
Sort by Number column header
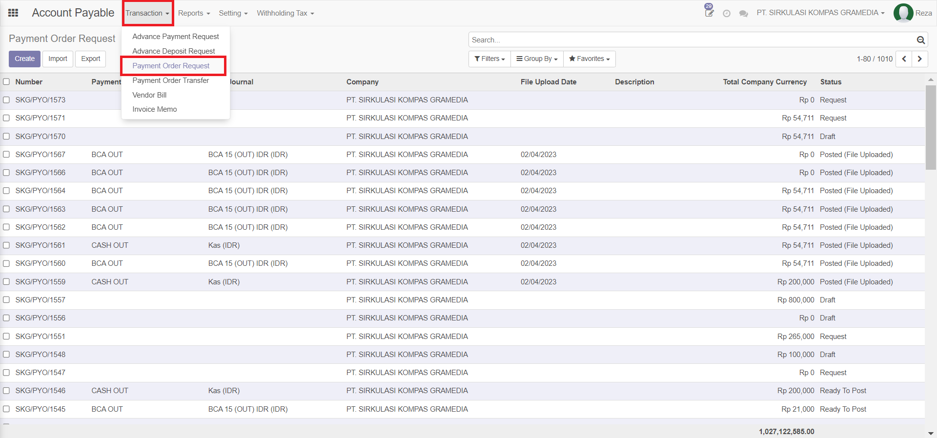pyautogui.click(x=29, y=82)
